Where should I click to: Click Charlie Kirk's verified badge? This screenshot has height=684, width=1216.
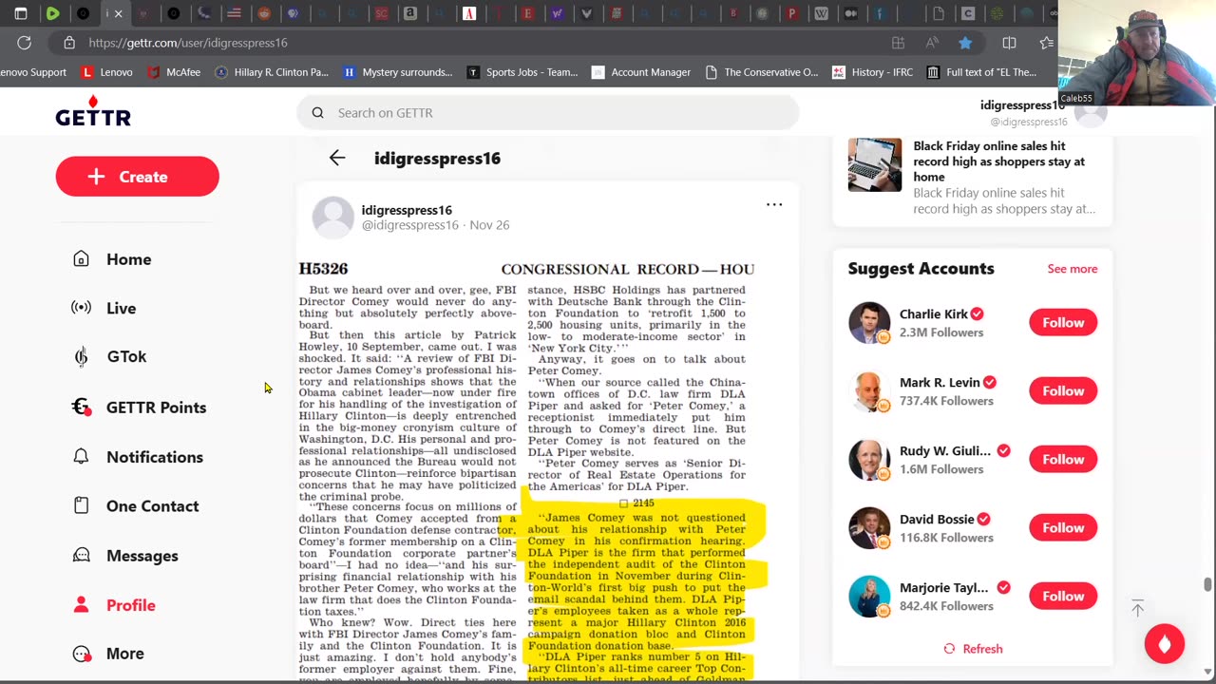point(977,313)
